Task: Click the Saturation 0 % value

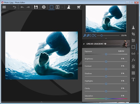Action: click(123, 96)
